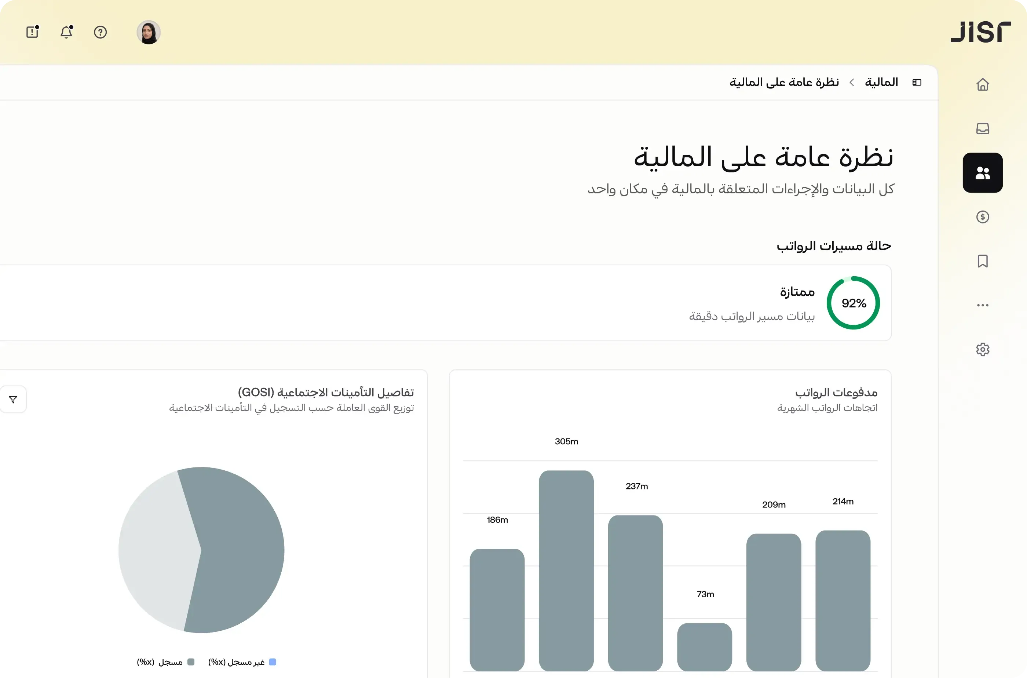Click the 92% circular progress ring
Image resolution: width=1027 pixels, height=678 pixels.
coord(853,303)
